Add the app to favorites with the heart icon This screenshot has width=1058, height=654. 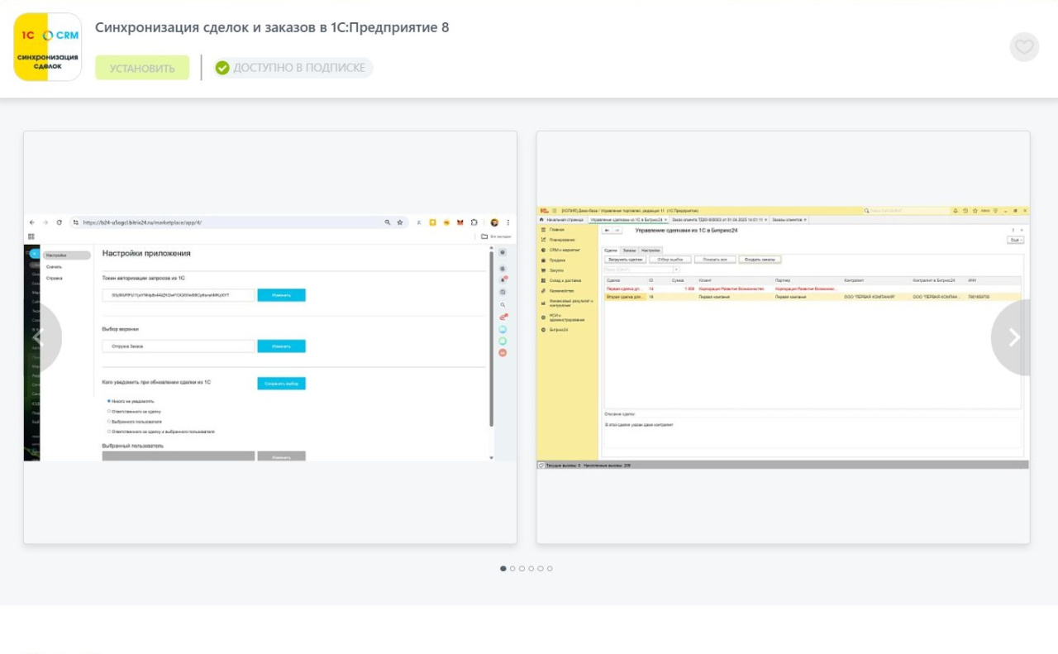(1023, 47)
